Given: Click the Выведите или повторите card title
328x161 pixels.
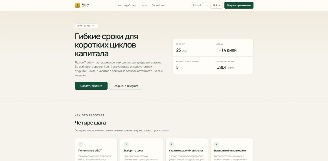Looking at the screenshot, I should click(x=230, y=151).
